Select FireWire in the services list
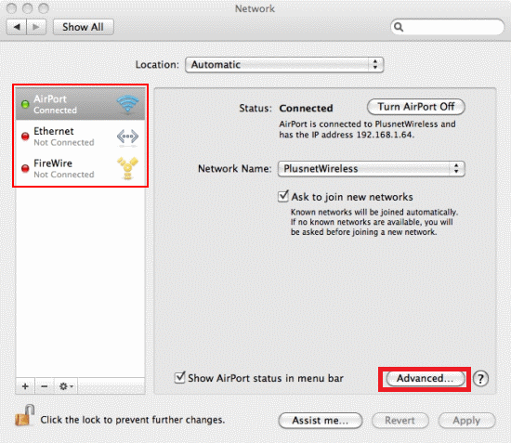This screenshot has height=443, width=511. [80, 168]
